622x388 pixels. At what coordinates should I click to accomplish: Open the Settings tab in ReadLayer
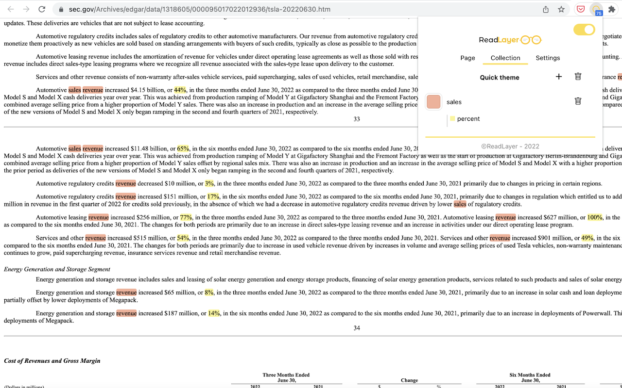548,58
